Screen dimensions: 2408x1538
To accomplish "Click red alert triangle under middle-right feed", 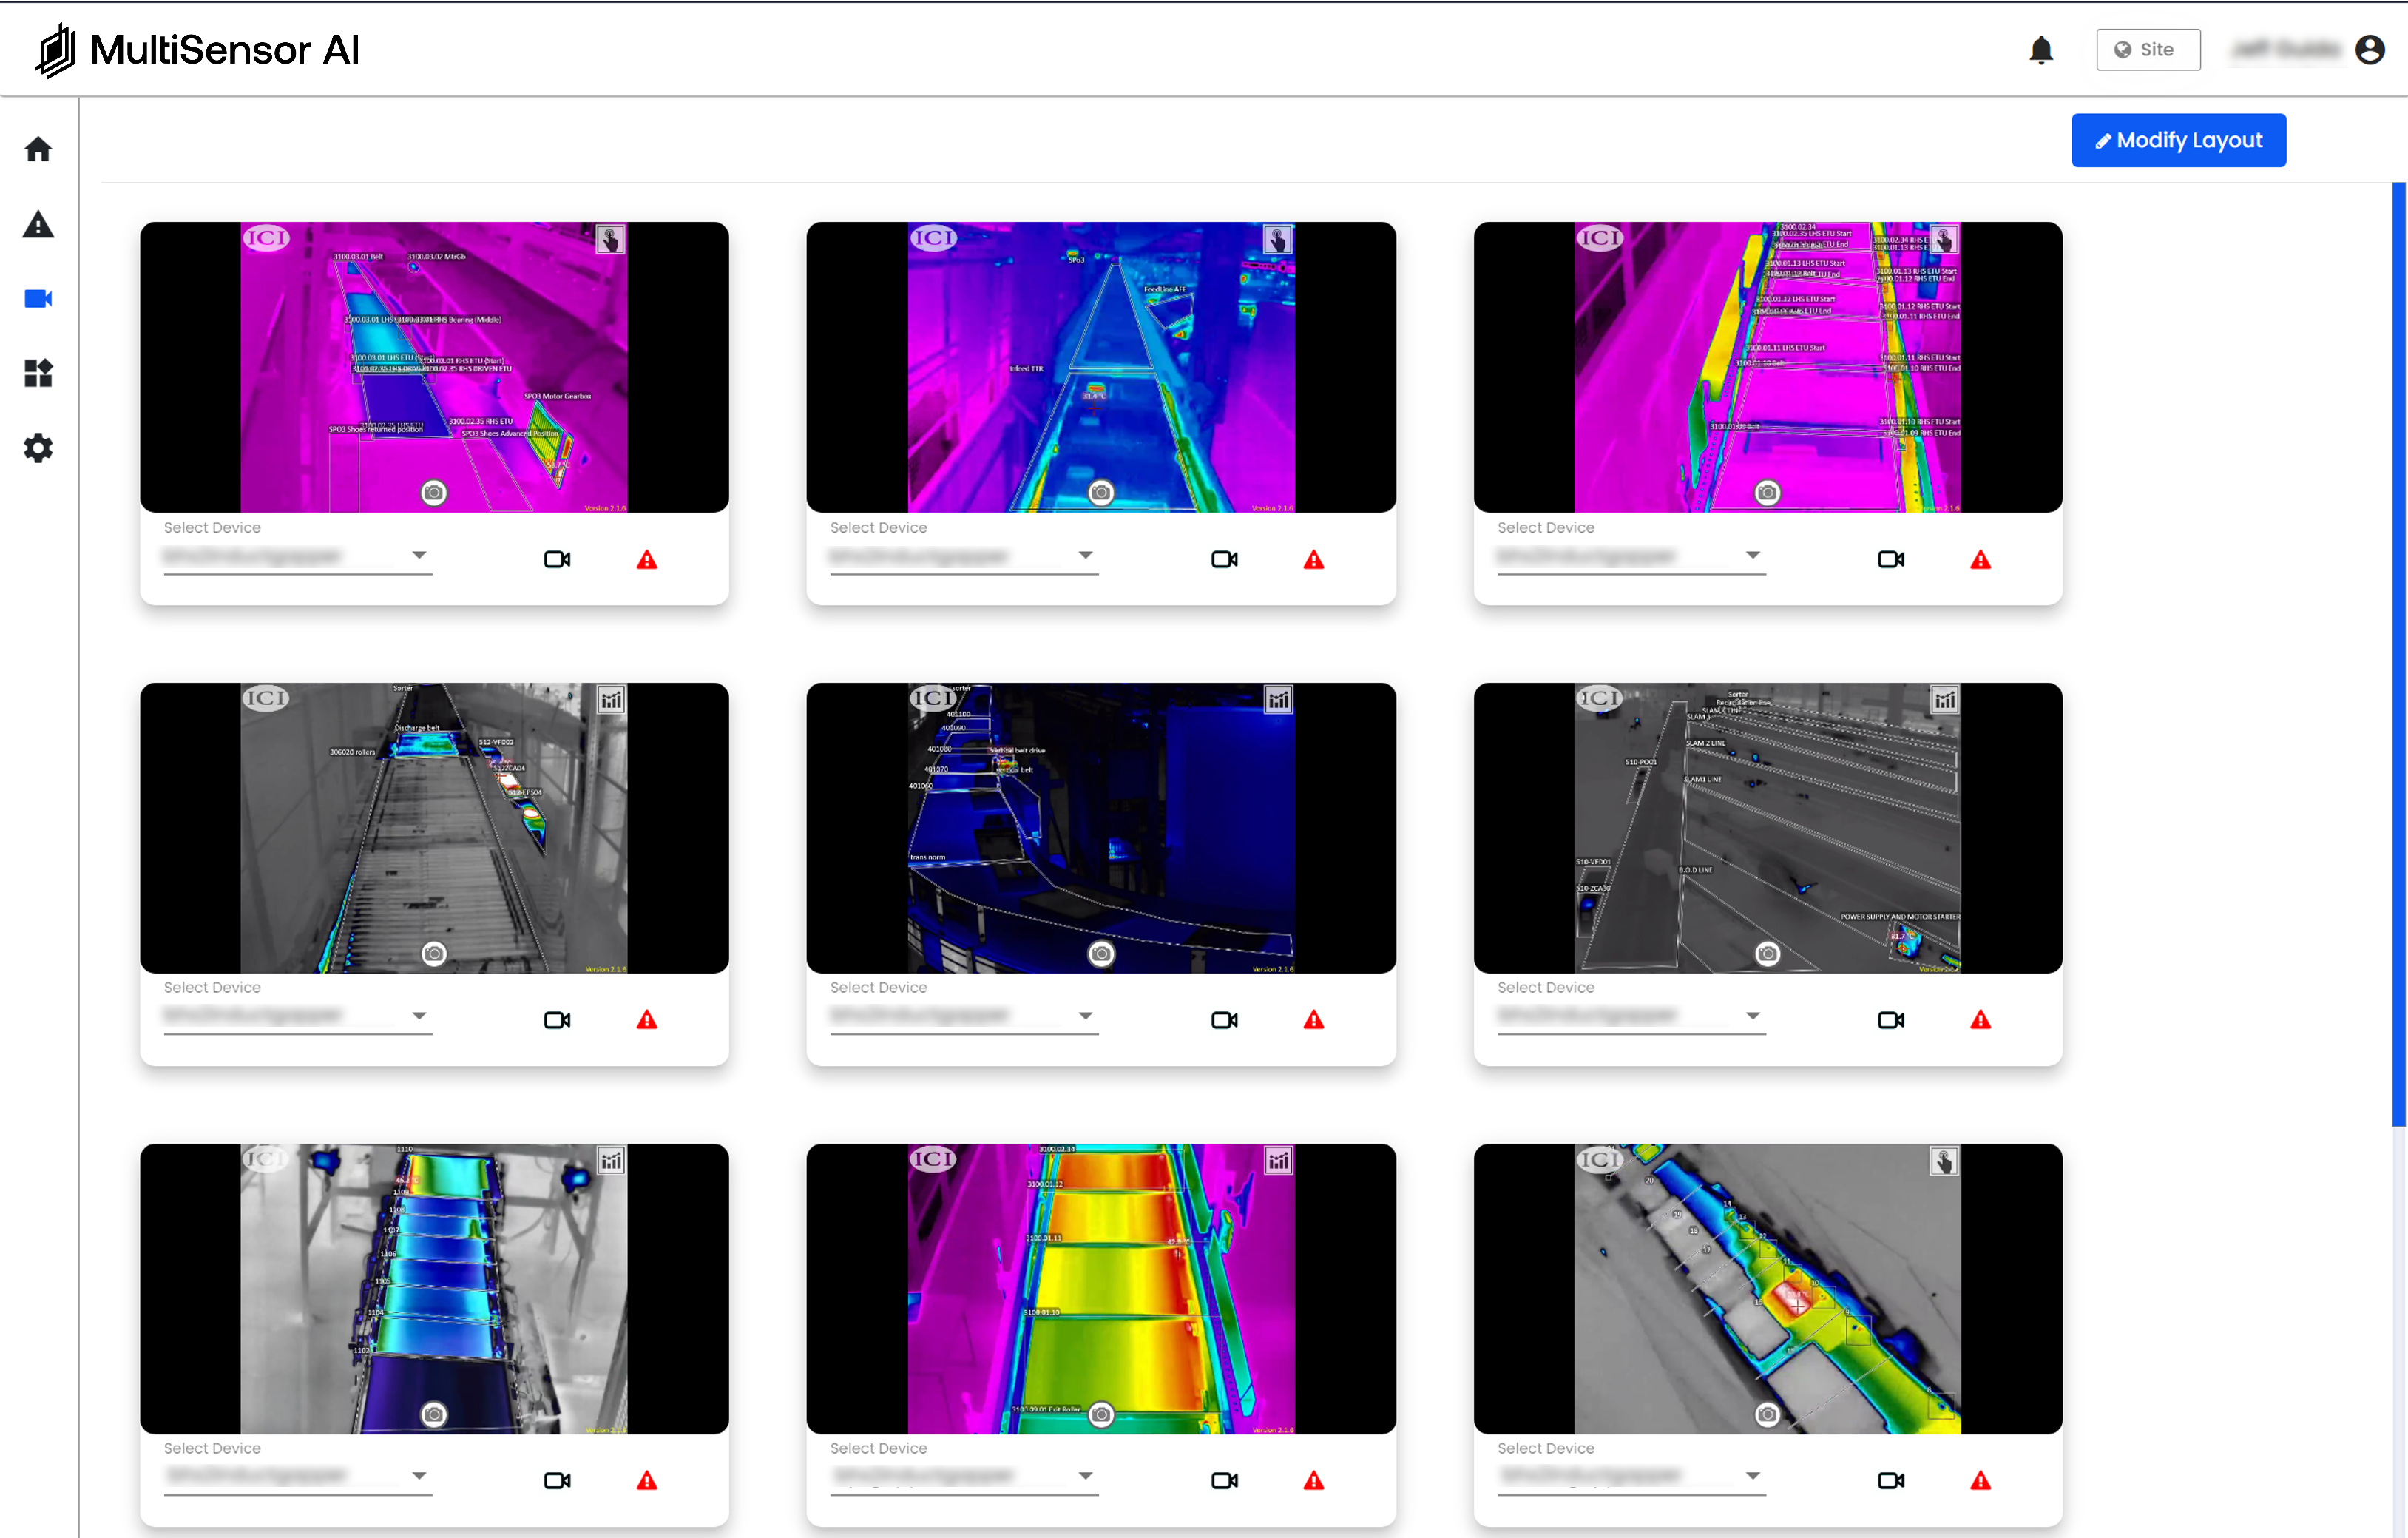I will 1980,1020.
